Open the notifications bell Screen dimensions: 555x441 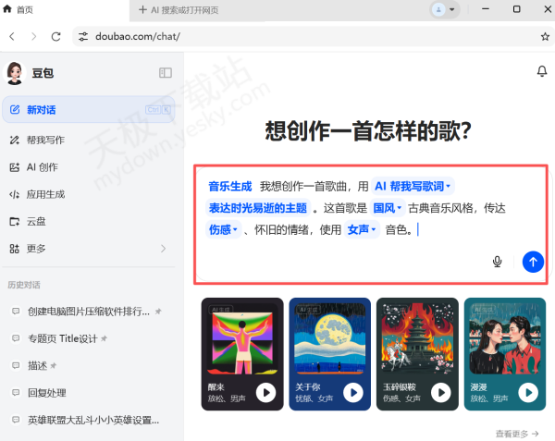[541, 72]
